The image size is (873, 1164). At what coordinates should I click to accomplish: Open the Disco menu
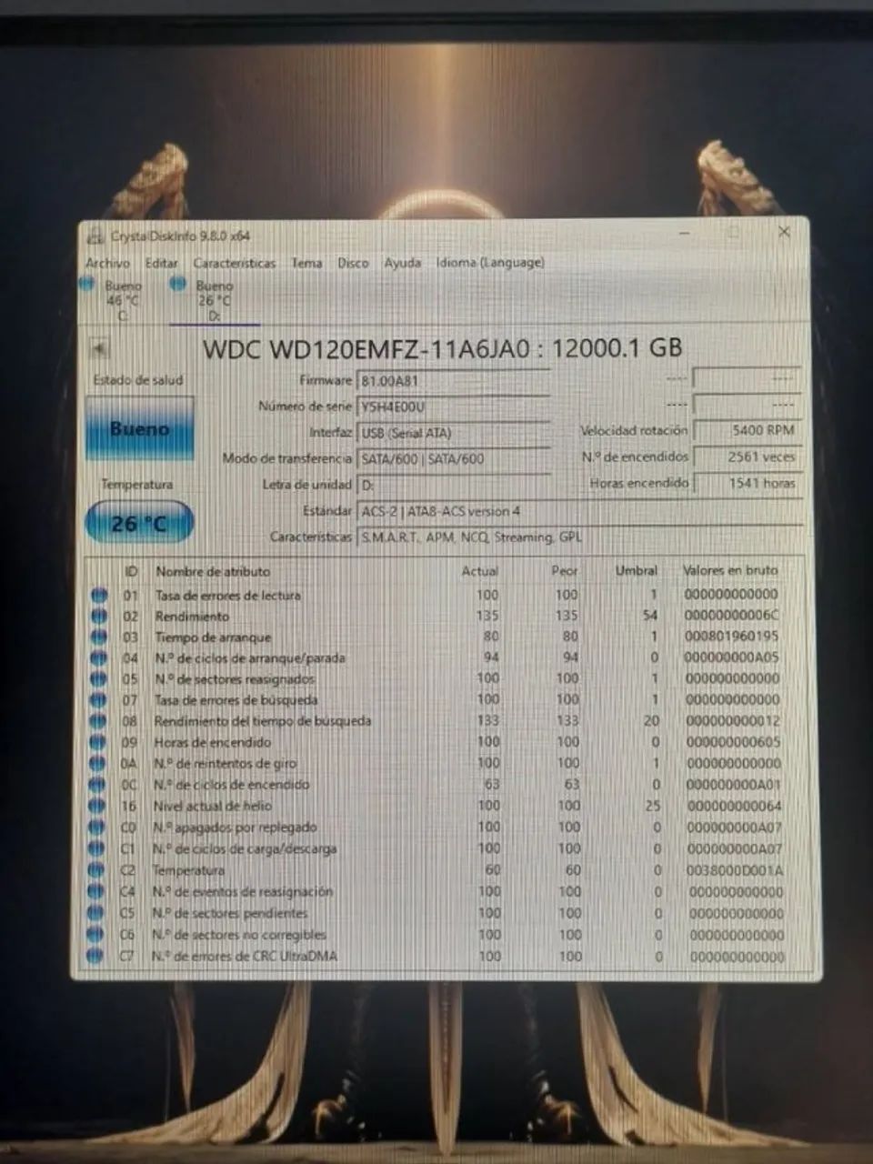[x=353, y=263]
